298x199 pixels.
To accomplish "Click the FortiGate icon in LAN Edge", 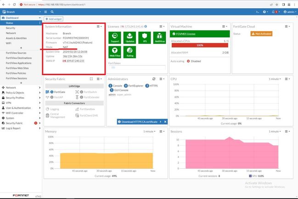I will tap(47, 92).
